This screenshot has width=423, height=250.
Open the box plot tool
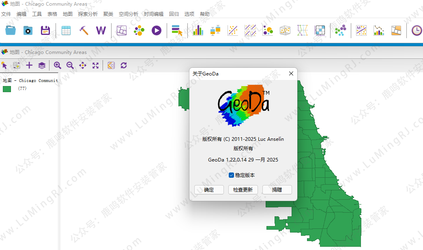(215, 30)
